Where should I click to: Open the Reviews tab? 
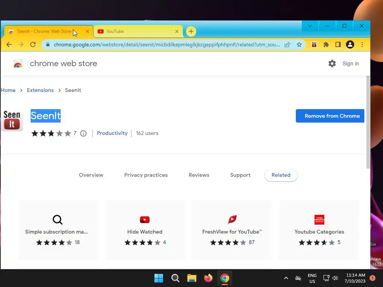[199, 175]
